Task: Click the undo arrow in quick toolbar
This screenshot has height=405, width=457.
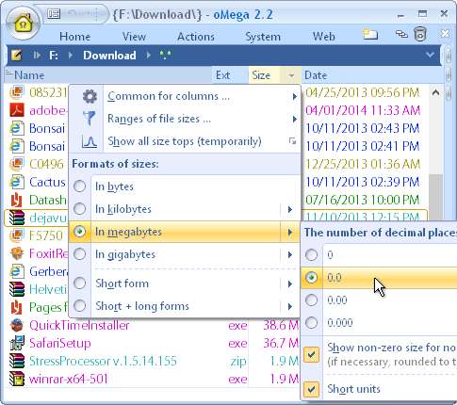Action: [x=72, y=14]
